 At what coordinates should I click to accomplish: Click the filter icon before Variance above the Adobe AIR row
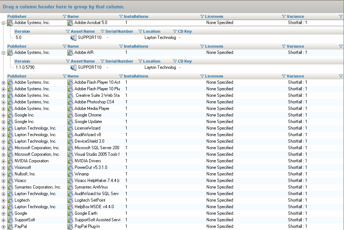coord(284,46)
